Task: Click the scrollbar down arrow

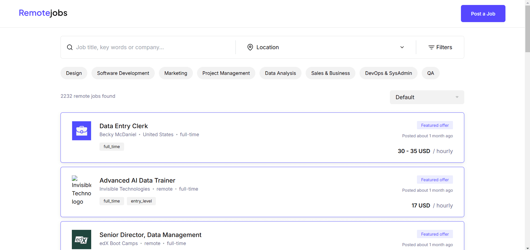Action: click(527, 248)
